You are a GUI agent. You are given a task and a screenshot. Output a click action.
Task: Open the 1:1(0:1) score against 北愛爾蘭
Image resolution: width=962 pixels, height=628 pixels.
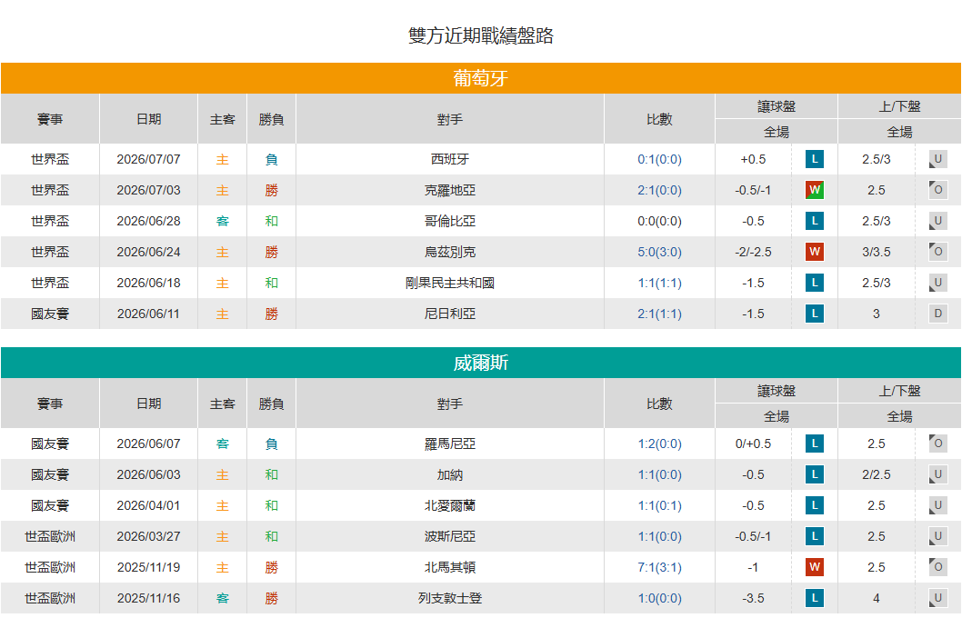[659, 505]
